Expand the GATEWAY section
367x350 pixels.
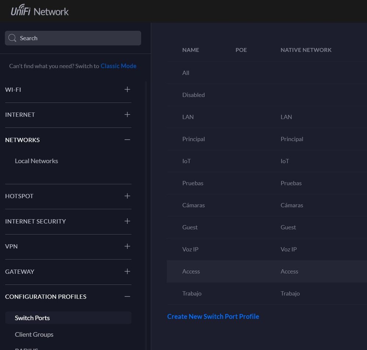[127, 271]
